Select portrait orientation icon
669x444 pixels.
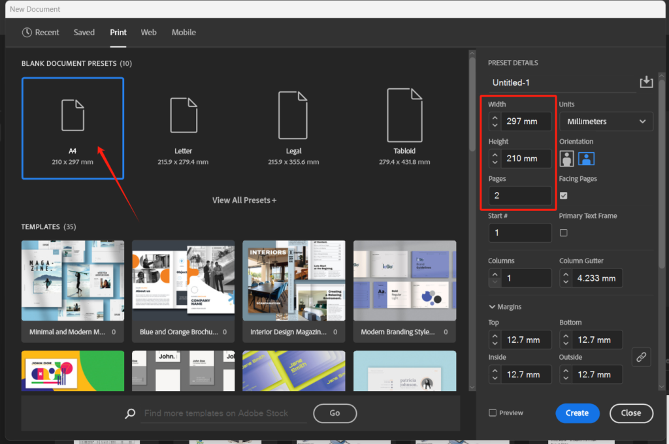[x=566, y=159]
